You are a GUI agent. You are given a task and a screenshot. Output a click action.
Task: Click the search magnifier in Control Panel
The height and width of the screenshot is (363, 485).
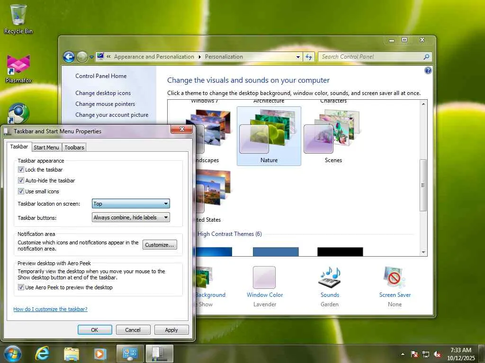tap(426, 57)
